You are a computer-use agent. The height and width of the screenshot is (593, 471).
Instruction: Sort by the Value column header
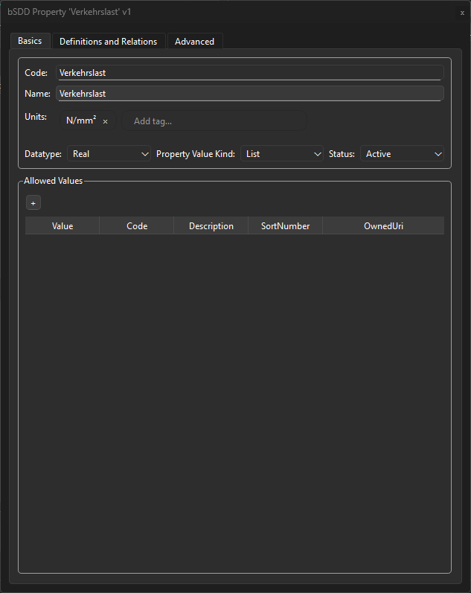(x=63, y=226)
